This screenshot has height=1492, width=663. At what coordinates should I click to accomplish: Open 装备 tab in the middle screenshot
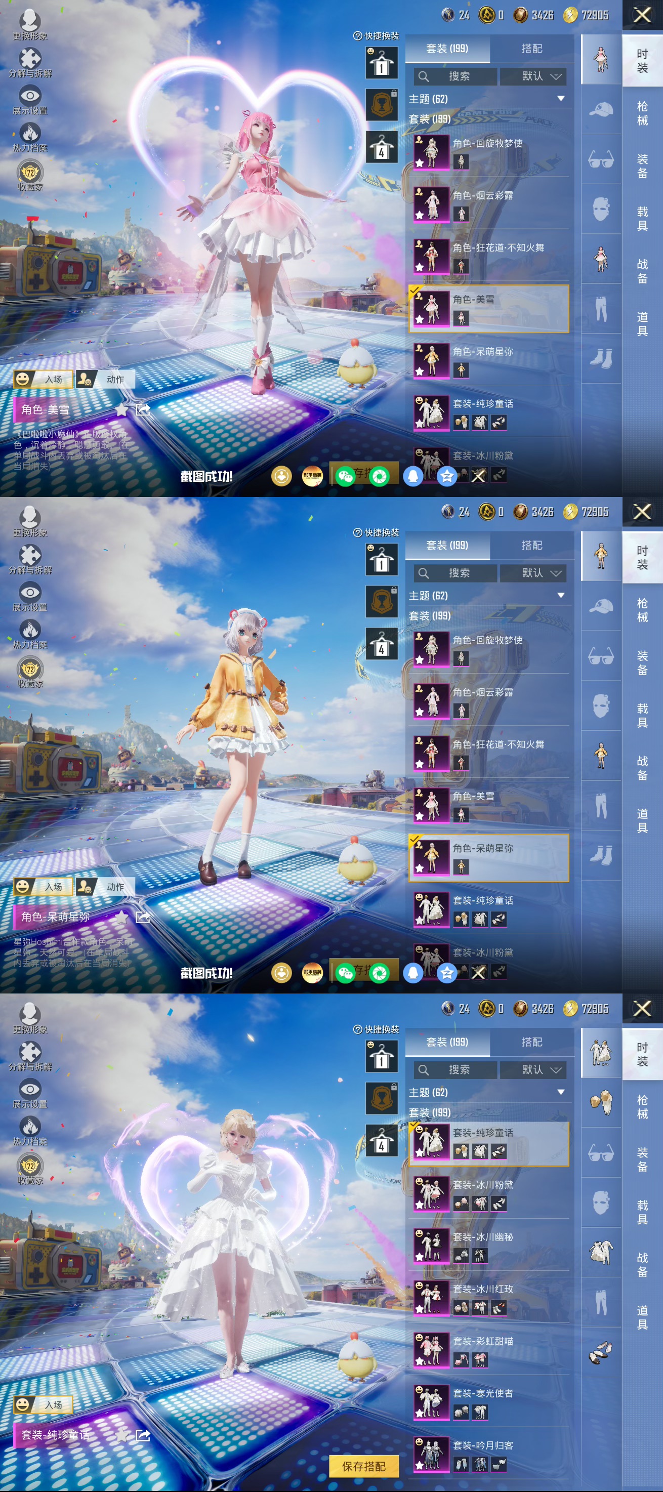pyautogui.click(x=643, y=662)
